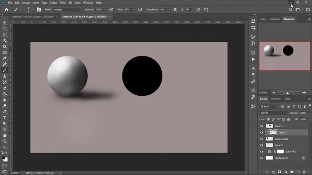Image resolution: width=312 pixels, height=175 pixels.
Task: Hide Layer 3 visibility eye
Action: click(262, 145)
